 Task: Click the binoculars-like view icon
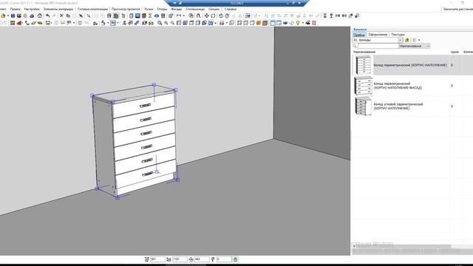pos(151,23)
